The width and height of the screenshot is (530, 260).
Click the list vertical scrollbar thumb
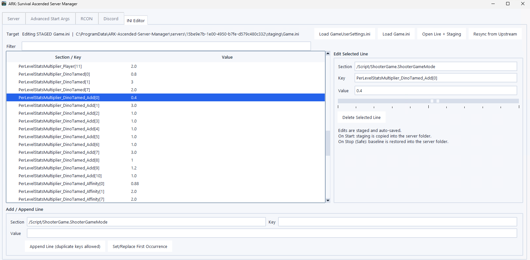point(328,143)
